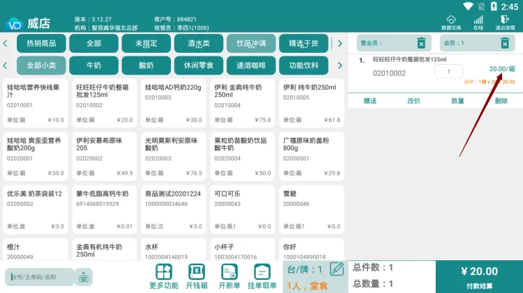Select the 酸奶 subcategory tab
The image size is (523, 293).
[x=146, y=65]
